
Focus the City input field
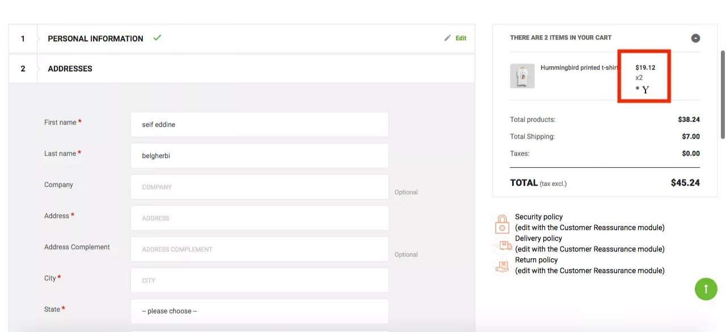tap(259, 280)
